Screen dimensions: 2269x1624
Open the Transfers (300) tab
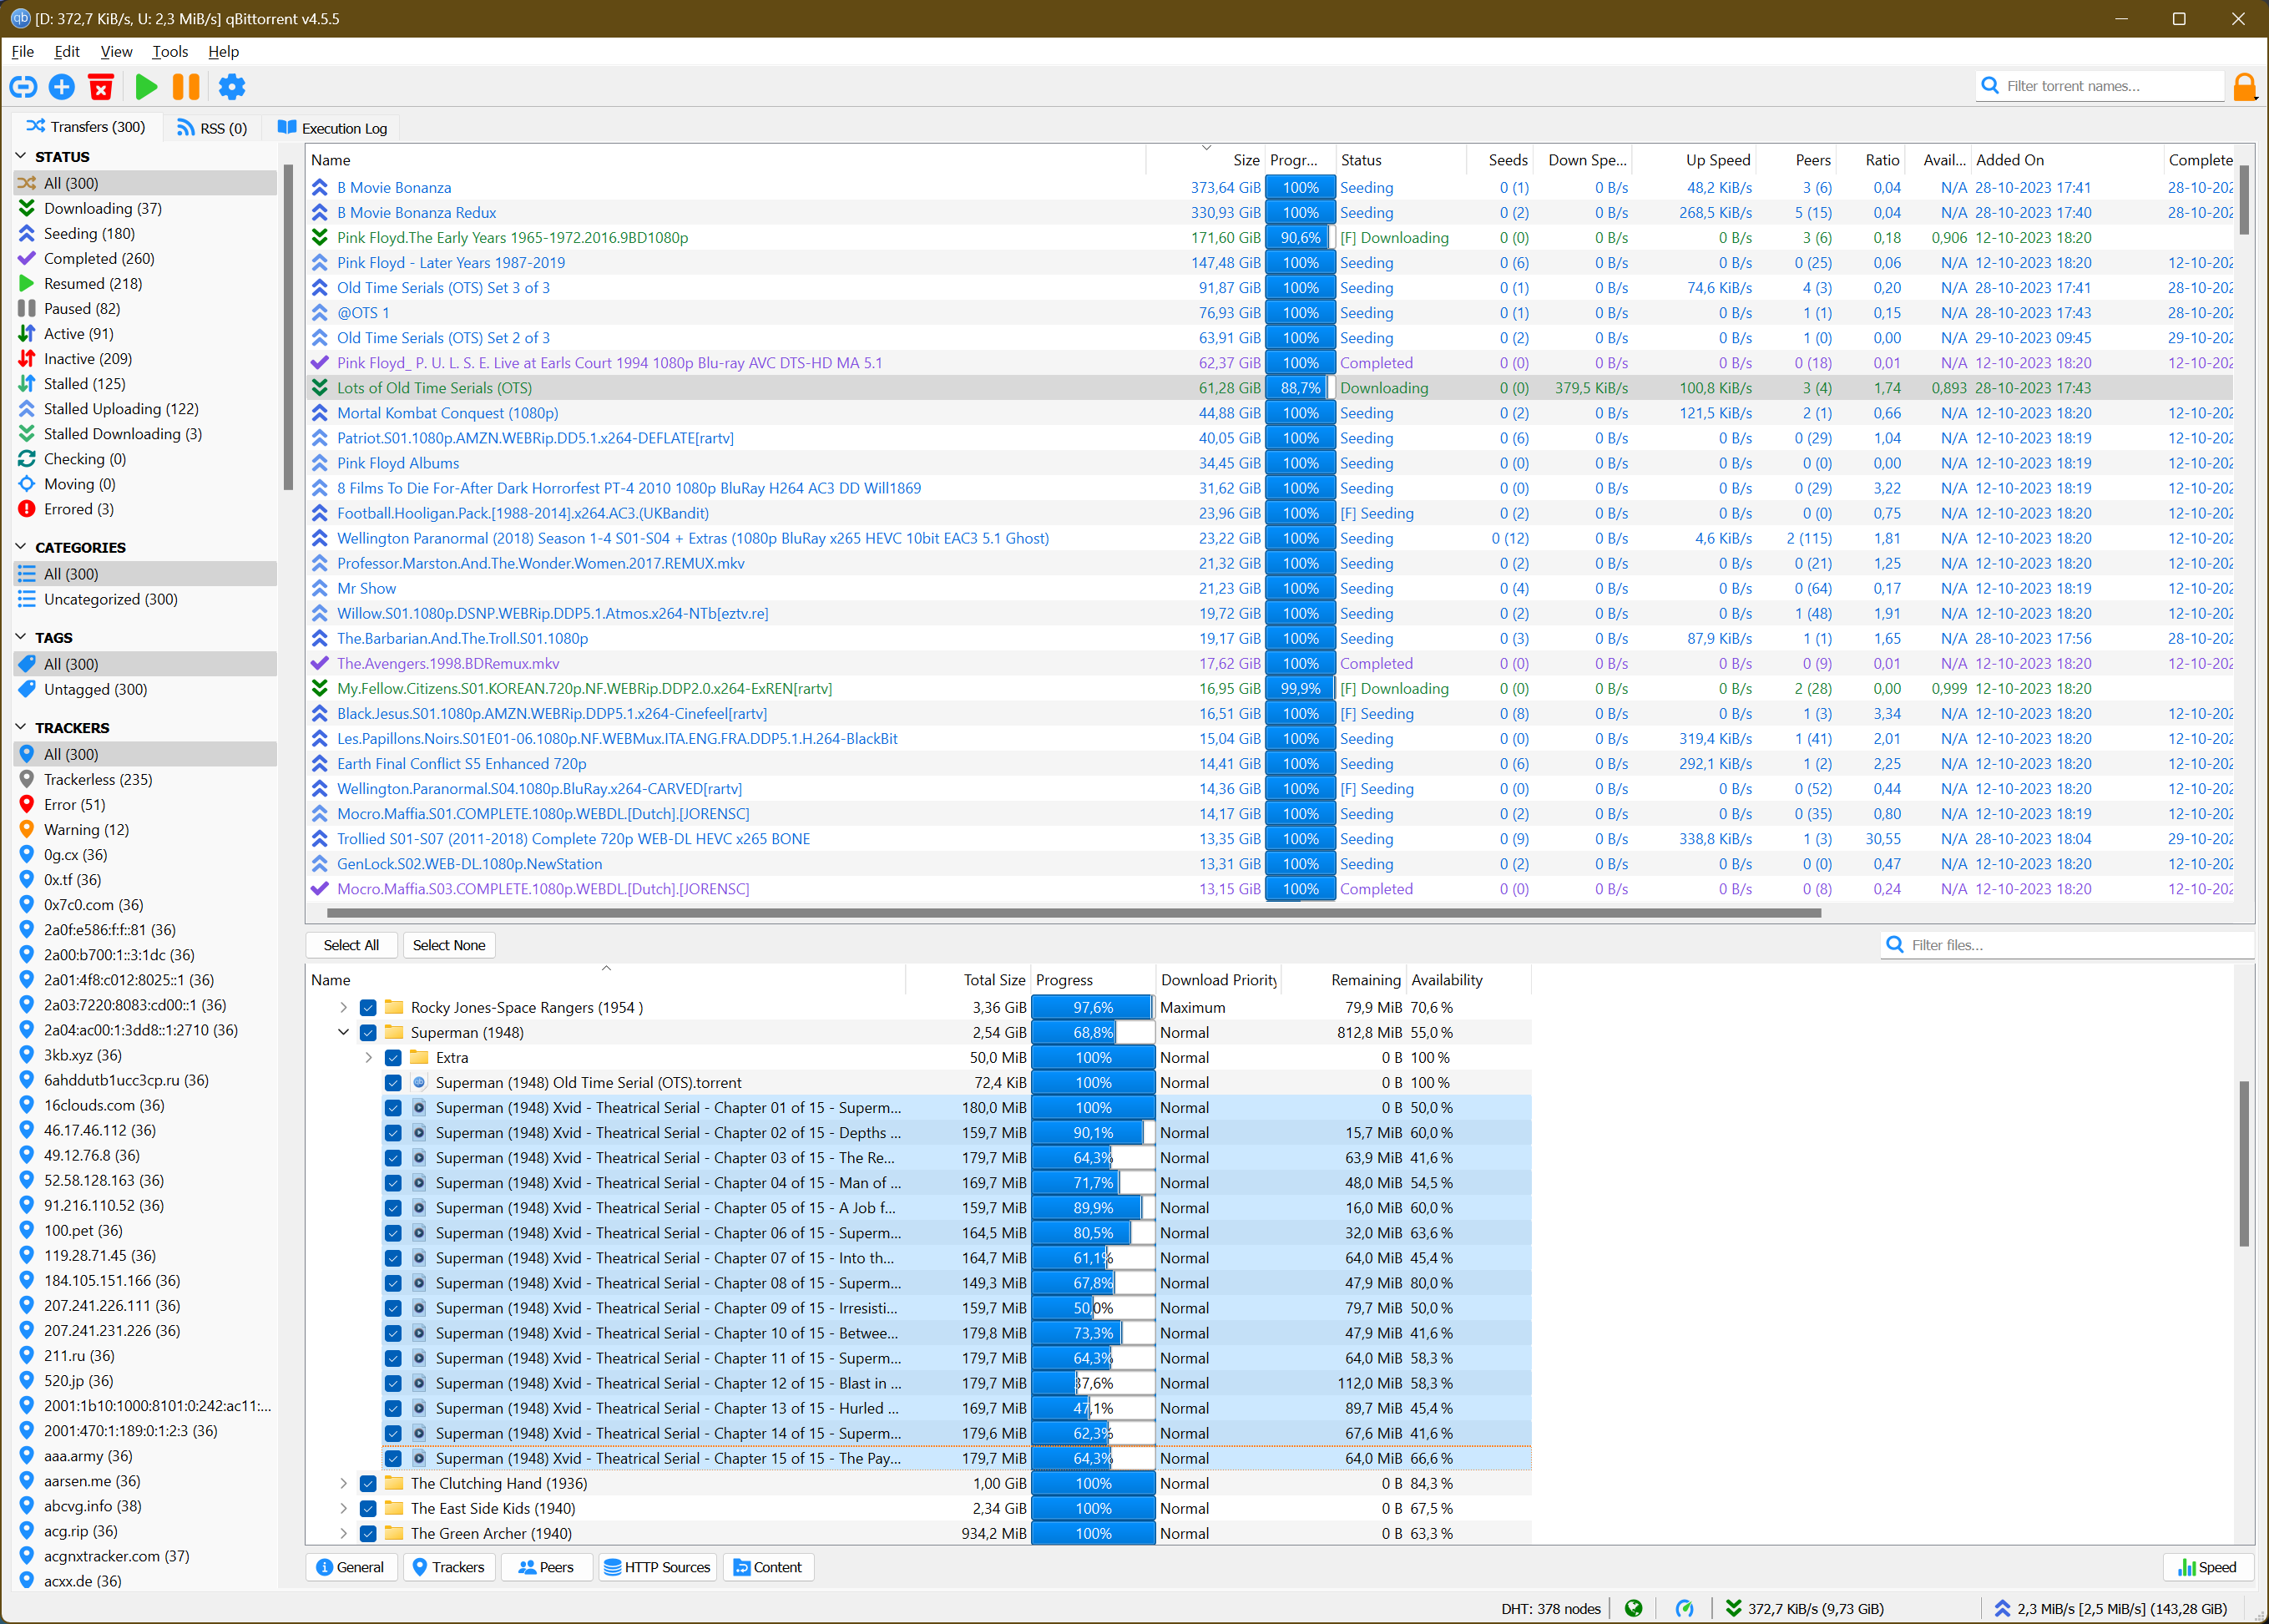click(86, 127)
